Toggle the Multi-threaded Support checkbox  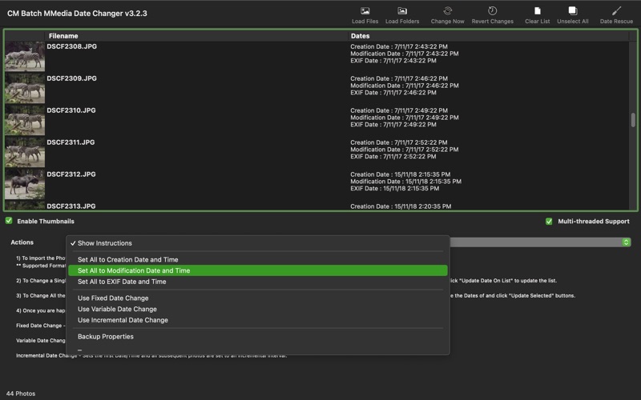549,222
